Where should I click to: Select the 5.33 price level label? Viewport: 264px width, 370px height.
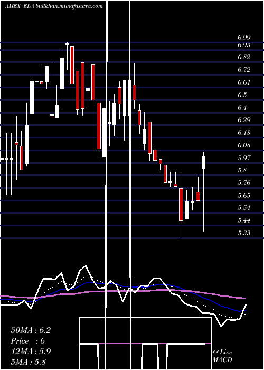click(x=244, y=233)
